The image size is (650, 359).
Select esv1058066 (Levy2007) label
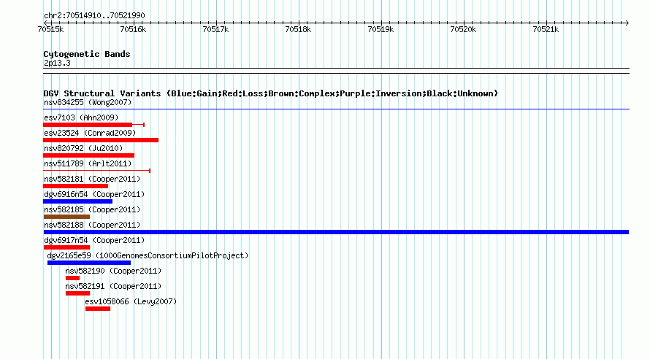pyautogui.click(x=131, y=301)
